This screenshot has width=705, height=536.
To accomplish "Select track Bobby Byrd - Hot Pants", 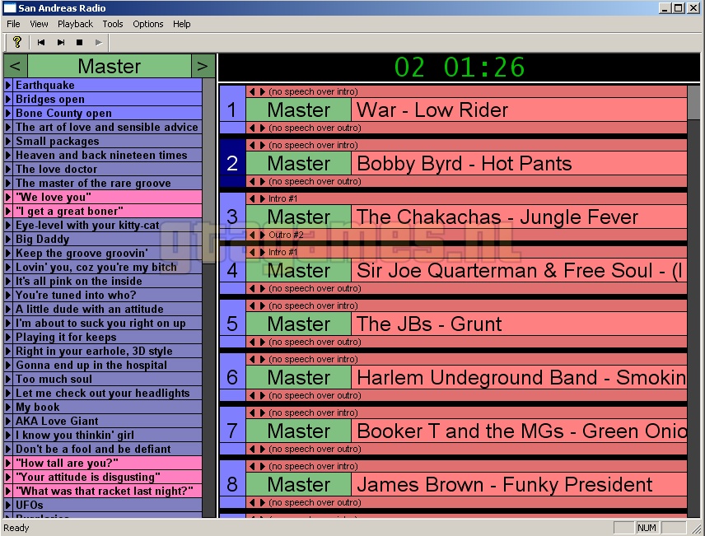I will click(520, 163).
